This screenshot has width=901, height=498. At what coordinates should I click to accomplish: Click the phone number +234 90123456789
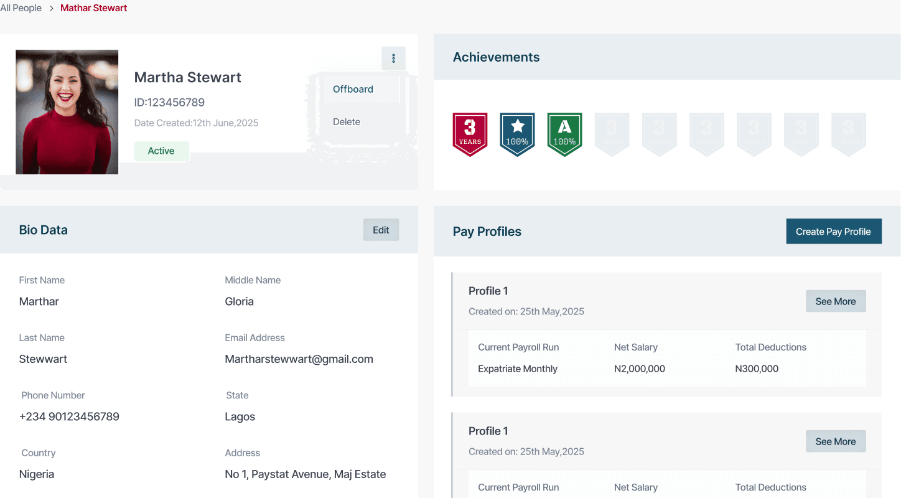pos(69,416)
